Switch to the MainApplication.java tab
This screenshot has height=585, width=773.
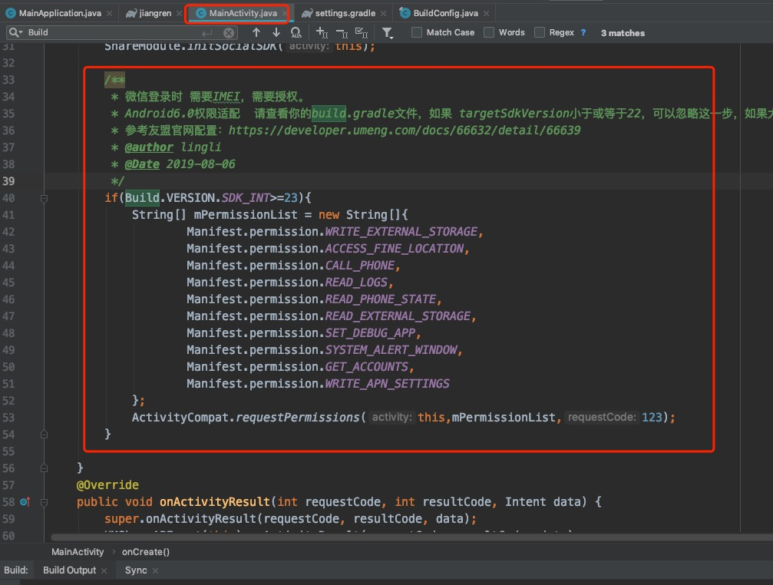60,13
